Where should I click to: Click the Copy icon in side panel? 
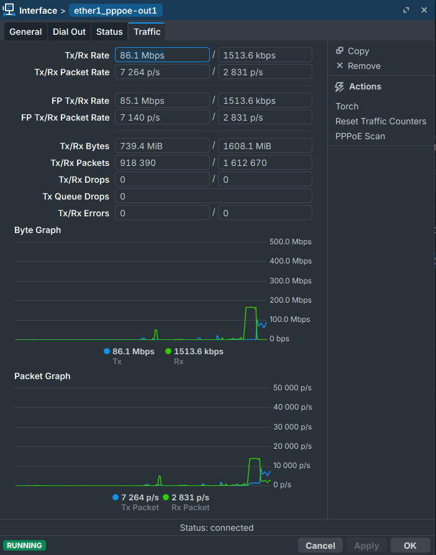coord(340,51)
